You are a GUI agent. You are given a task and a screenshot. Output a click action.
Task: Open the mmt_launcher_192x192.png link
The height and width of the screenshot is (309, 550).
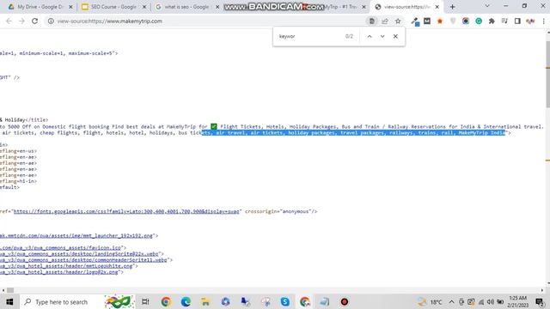[76, 235]
